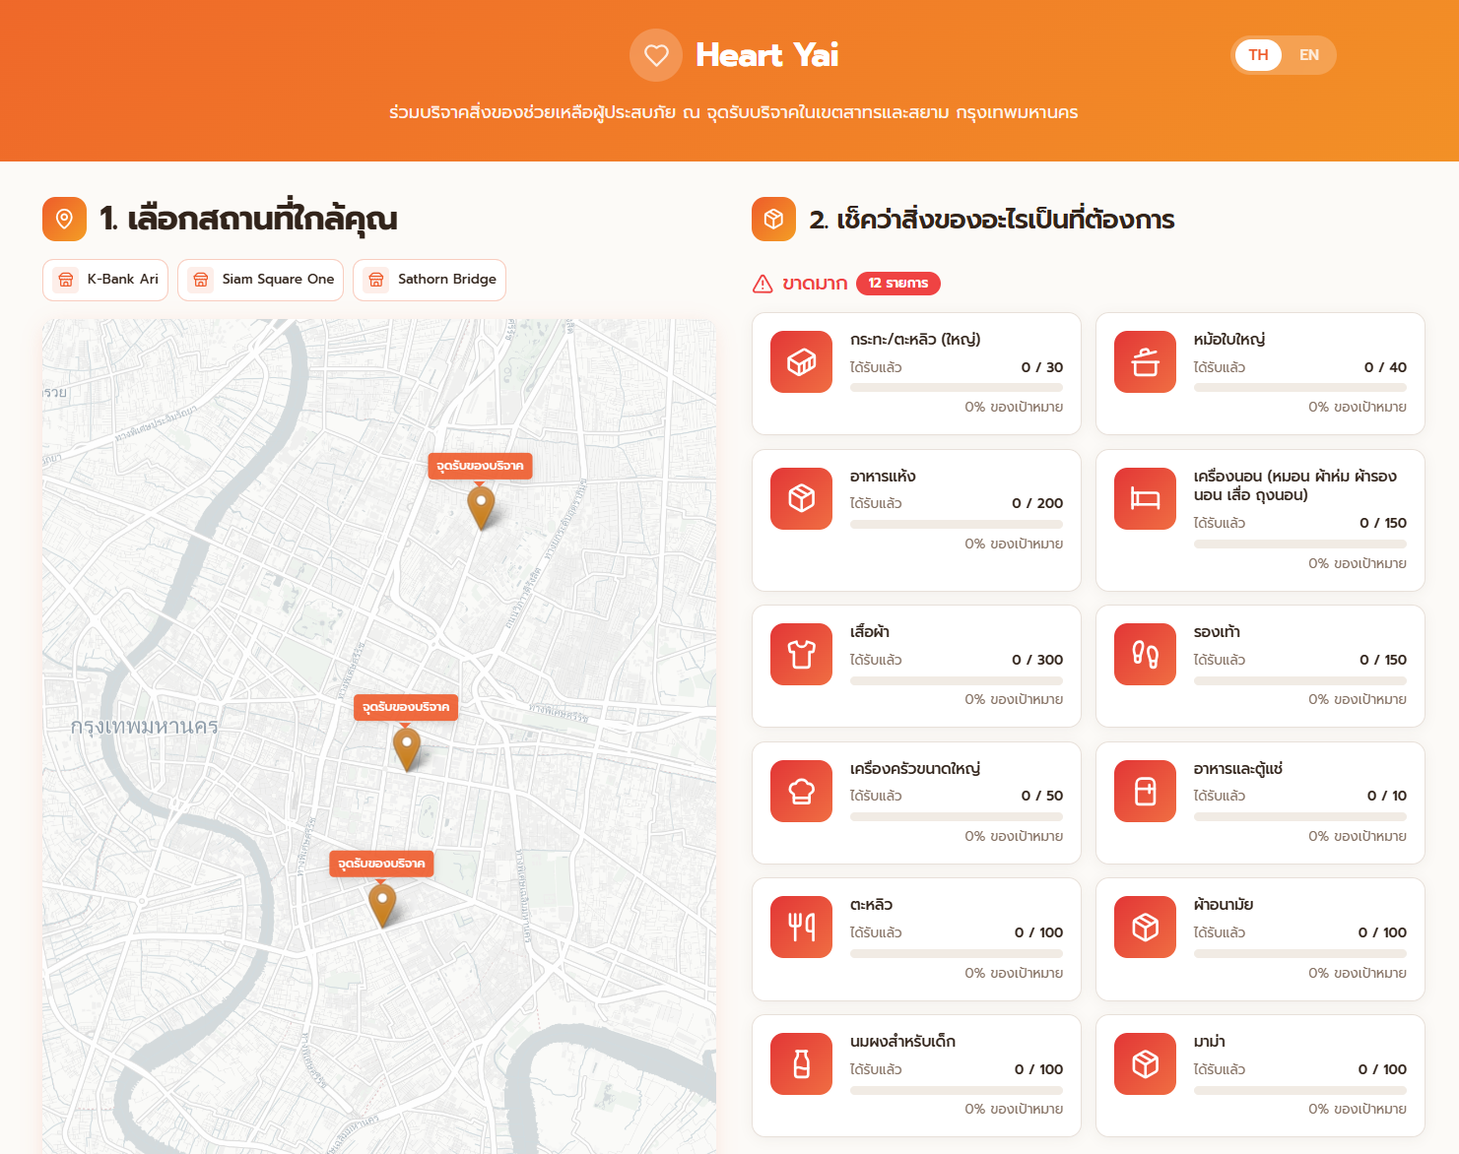The height and width of the screenshot is (1154, 1459).
Task: Click the อาหารแห้ง progress bar
Action: (x=956, y=524)
